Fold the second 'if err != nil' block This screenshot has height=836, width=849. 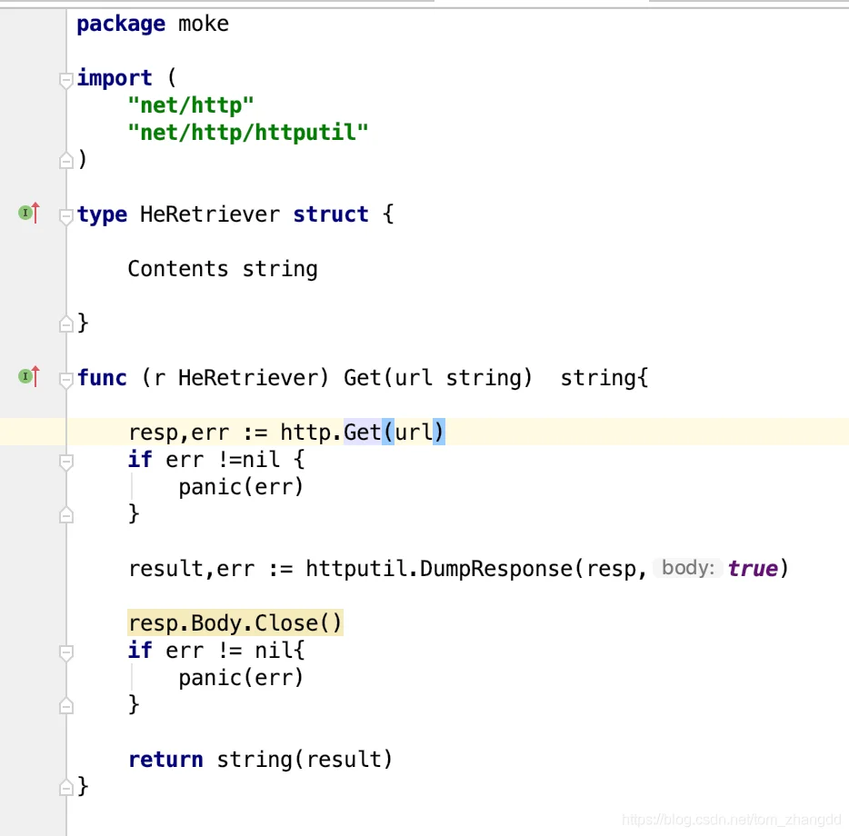[65, 652]
